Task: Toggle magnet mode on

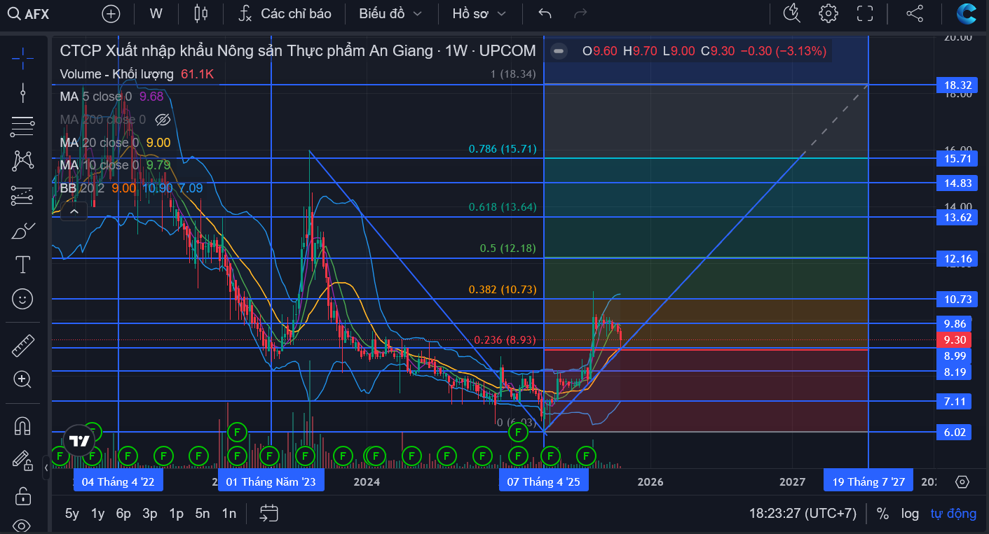Action: pyautogui.click(x=22, y=426)
